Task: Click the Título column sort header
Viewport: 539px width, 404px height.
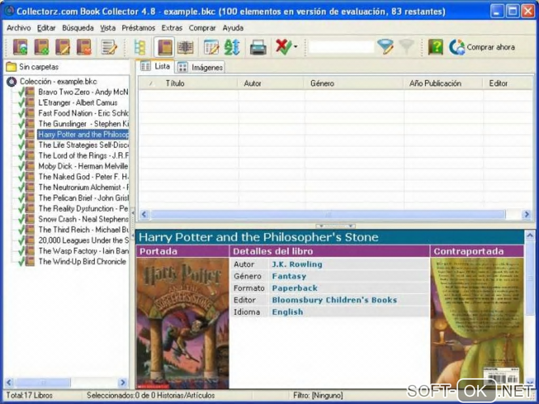Action: pyautogui.click(x=175, y=83)
